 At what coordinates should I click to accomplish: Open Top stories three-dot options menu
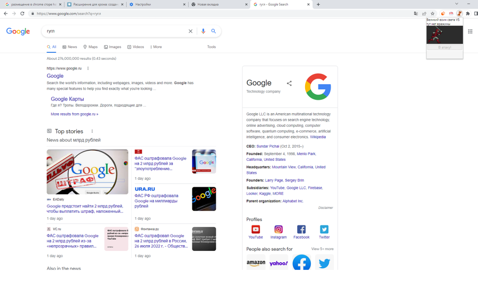click(x=92, y=131)
